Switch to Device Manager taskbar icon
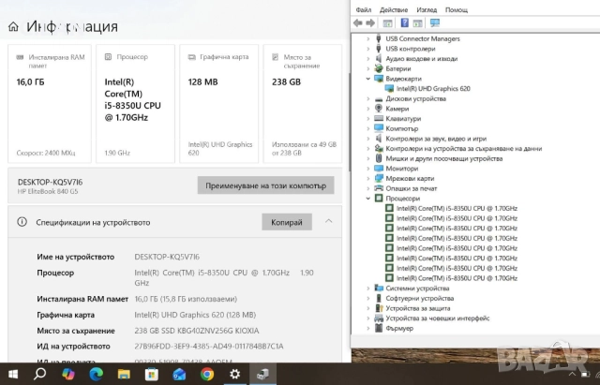The width and height of the screenshot is (600, 385). point(262,374)
